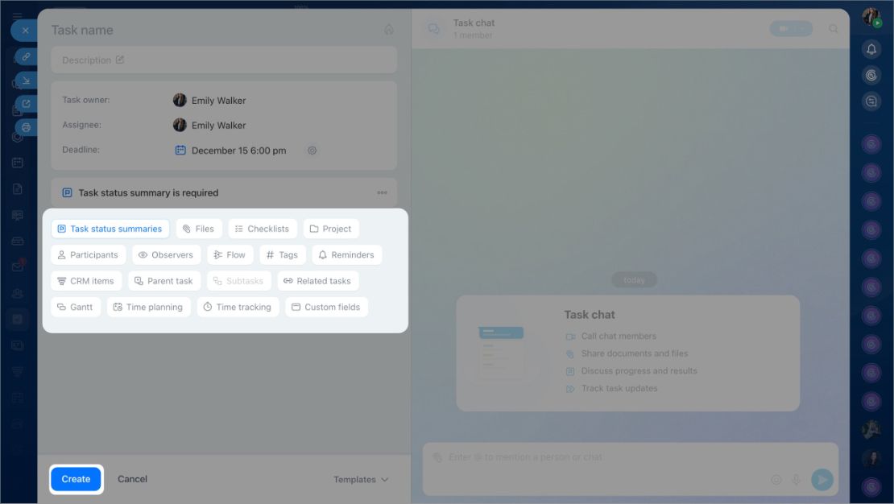The width and height of the screenshot is (894, 504).
Task: Copy the task link icon
Action: click(27, 56)
